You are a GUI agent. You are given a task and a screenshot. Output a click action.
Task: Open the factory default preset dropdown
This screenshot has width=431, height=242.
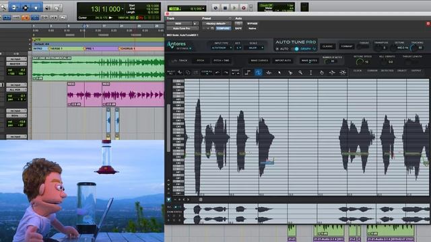tap(216, 24)
